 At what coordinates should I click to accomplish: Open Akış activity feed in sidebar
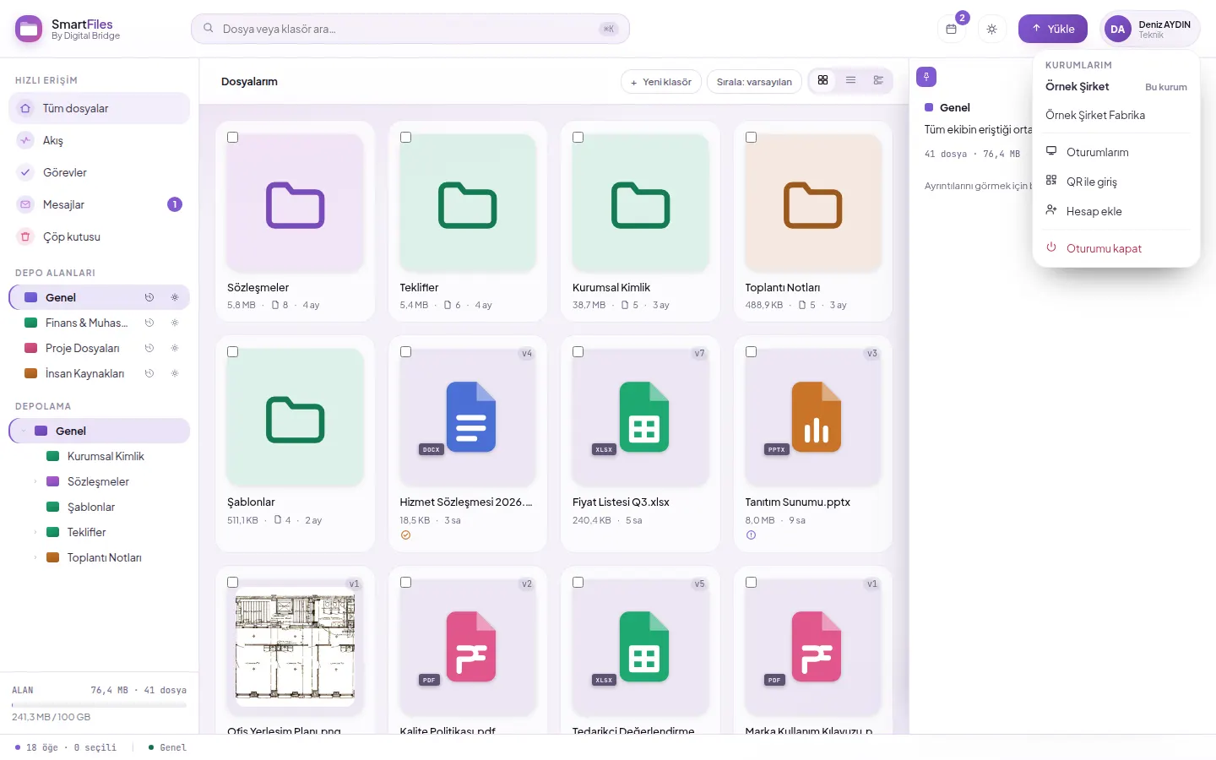(100, 140)
